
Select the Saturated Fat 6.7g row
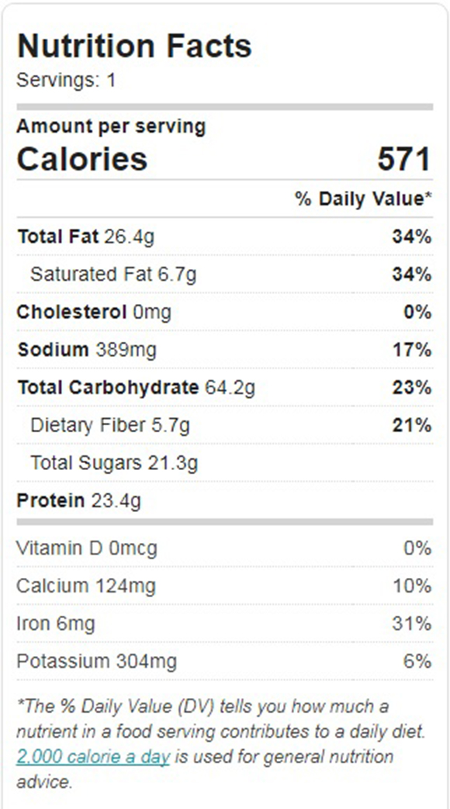(224, 275)
